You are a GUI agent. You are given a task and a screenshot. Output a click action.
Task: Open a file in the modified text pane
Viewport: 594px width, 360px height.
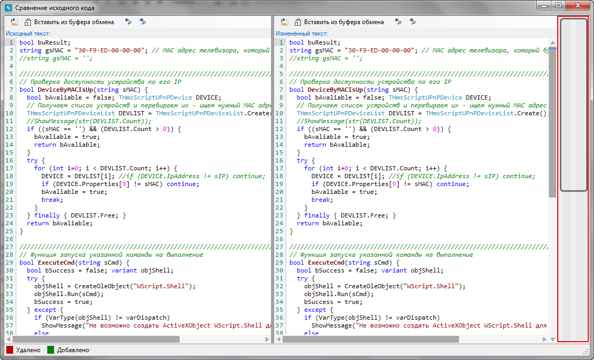[x=284, y=22]
